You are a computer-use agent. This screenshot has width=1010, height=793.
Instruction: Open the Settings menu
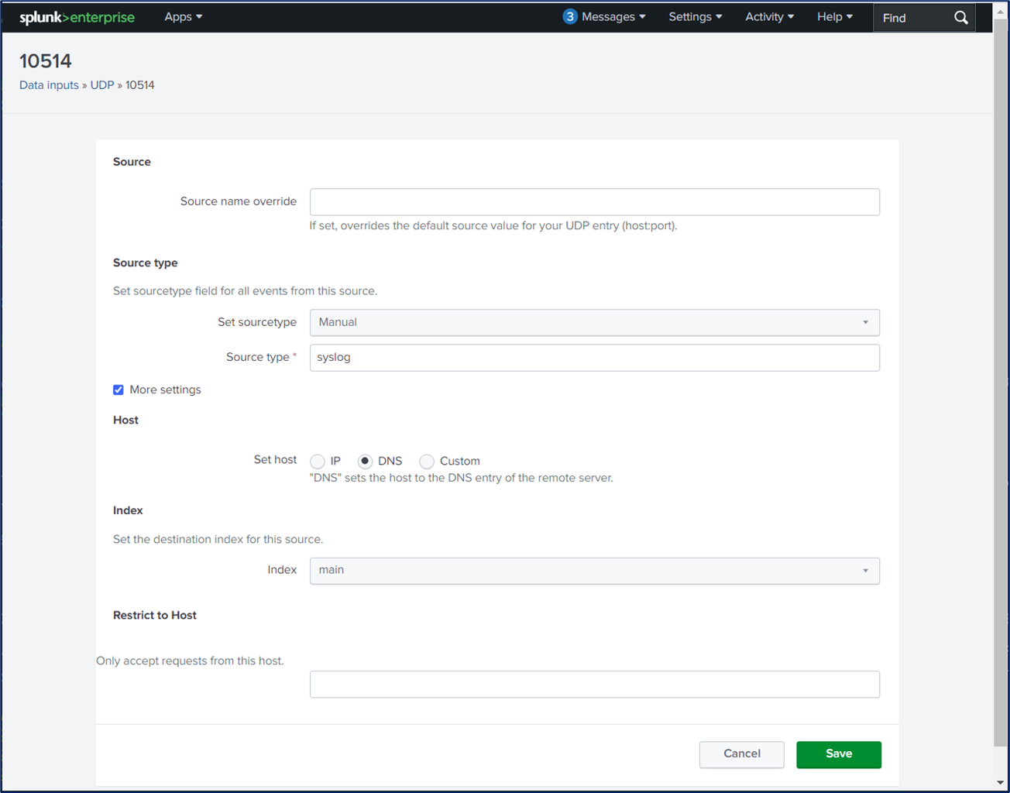click(x=694, y=16)
